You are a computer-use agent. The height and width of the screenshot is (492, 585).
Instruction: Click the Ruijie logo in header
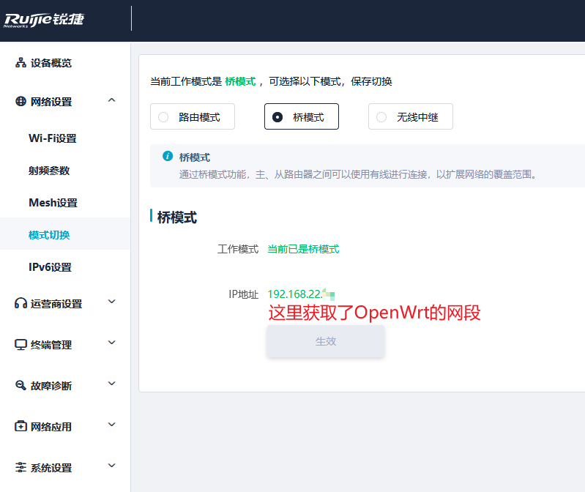click(x=44, y=20)
